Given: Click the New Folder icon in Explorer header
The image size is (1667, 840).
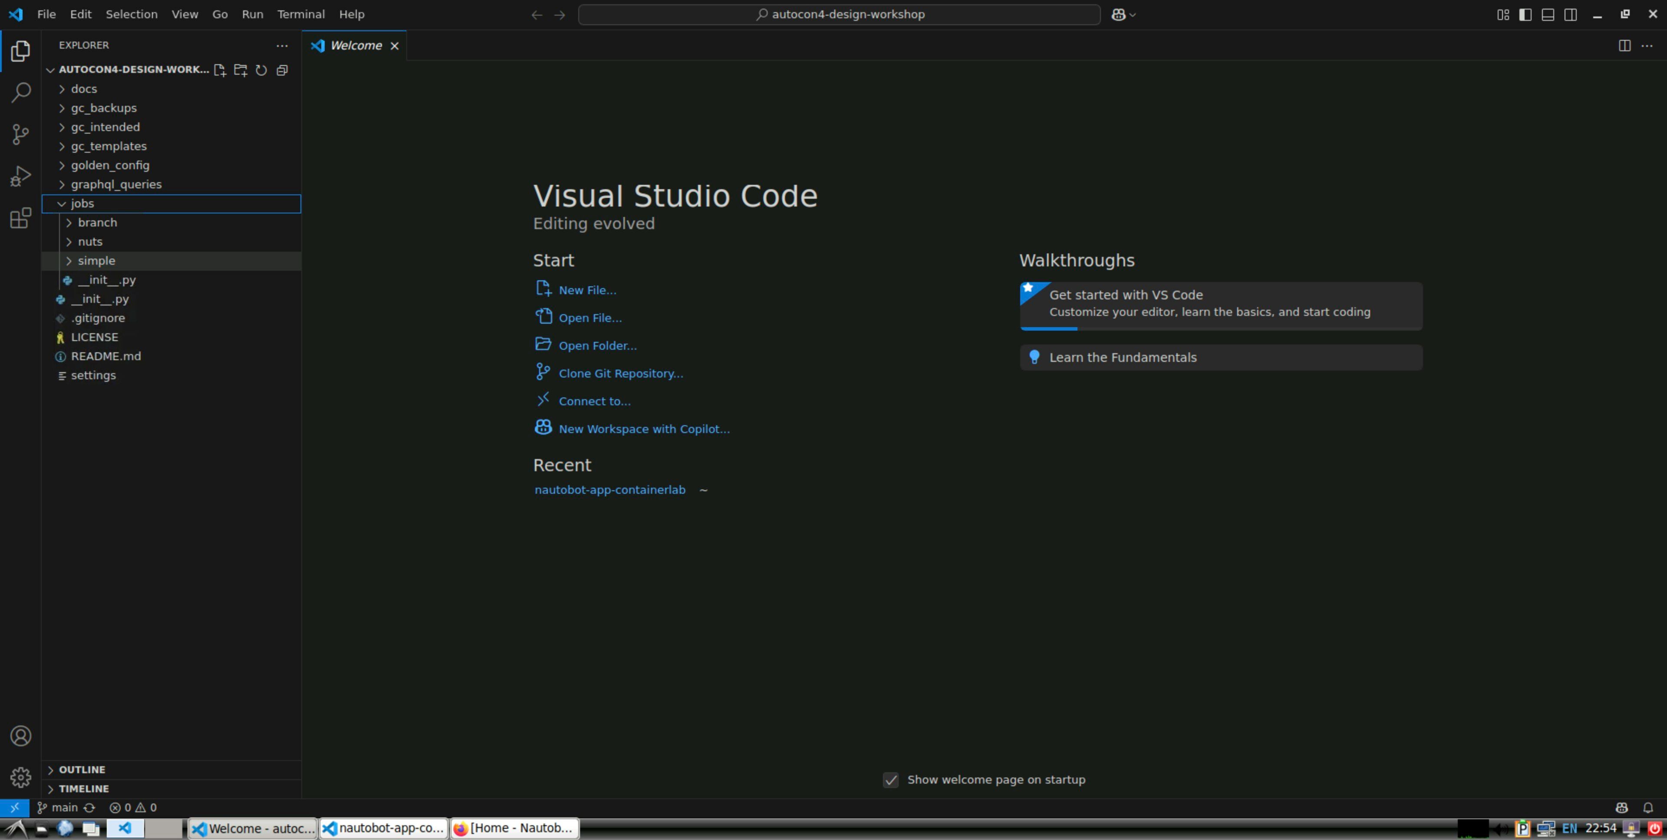Looking at the screenshot, I should (240, 70).
